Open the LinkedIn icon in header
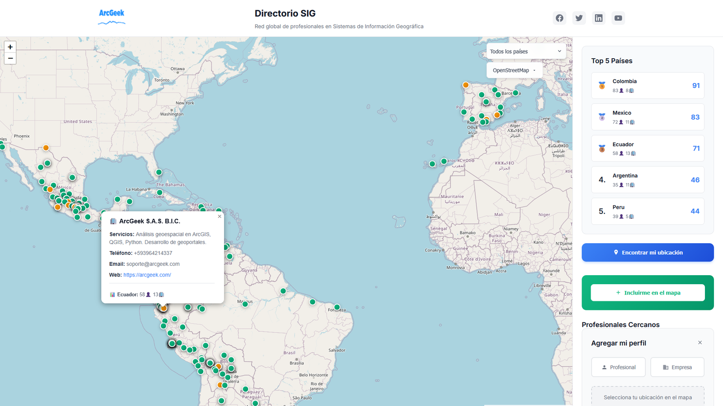723x406 pixels. click(x=599, y=18)
